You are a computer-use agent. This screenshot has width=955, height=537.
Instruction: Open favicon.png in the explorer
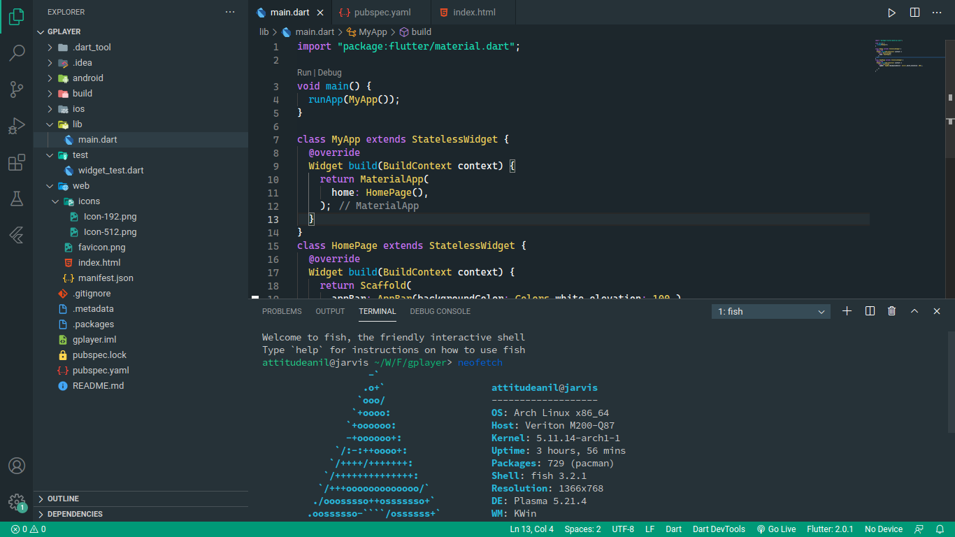(141, 247)
